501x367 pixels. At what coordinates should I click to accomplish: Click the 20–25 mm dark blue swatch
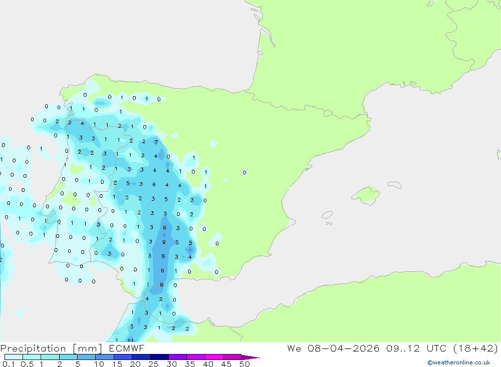(x=141, y=357)
